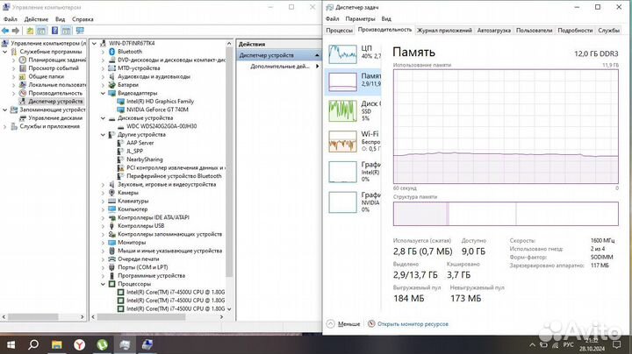This screenshot has height=354, width=632.
Task: Click the Battery category icon (Батареи)
Action: pos(112,85)
